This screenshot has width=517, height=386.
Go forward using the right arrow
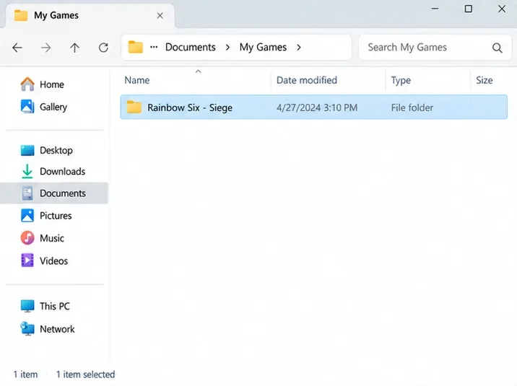[45, 48]
